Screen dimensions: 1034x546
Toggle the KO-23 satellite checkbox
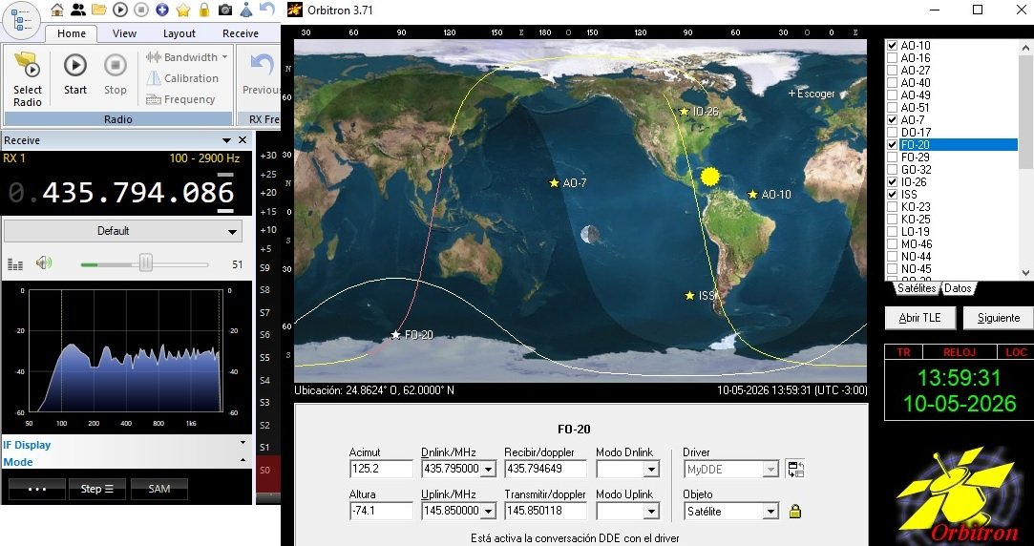pos(893,207)
